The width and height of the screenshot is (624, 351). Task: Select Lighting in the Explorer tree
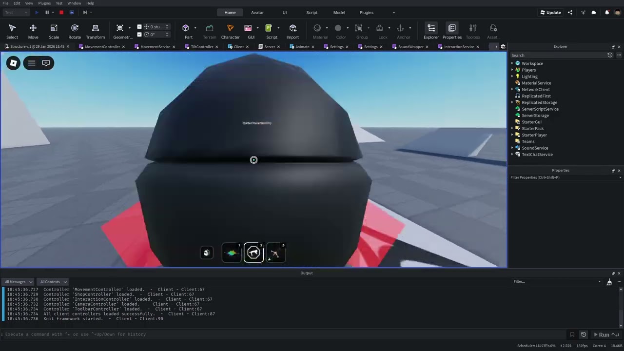pyautogui.click(x=529, y=77)
